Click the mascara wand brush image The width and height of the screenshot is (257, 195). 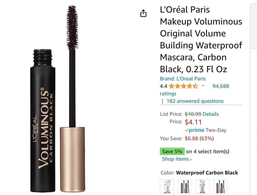tap(72, 28)
